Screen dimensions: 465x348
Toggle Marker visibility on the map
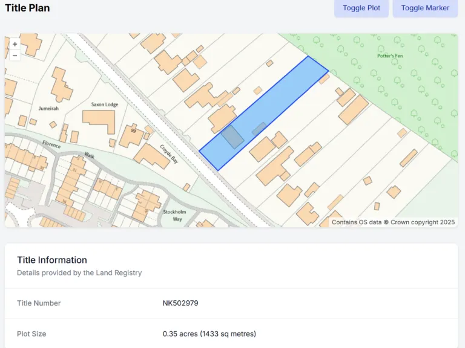[425, 8]
